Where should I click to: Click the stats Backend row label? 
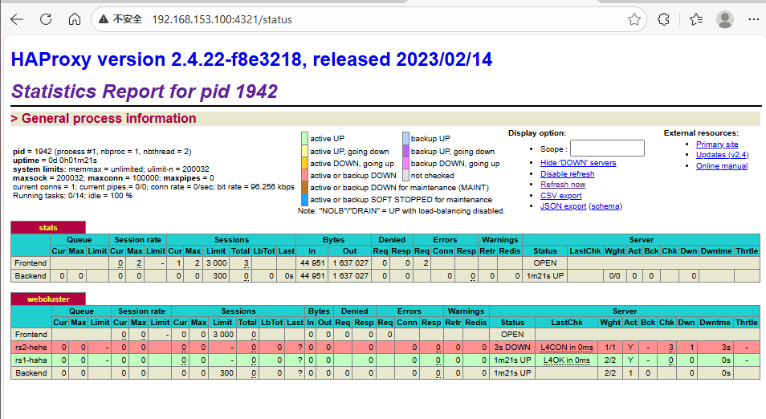31,275
